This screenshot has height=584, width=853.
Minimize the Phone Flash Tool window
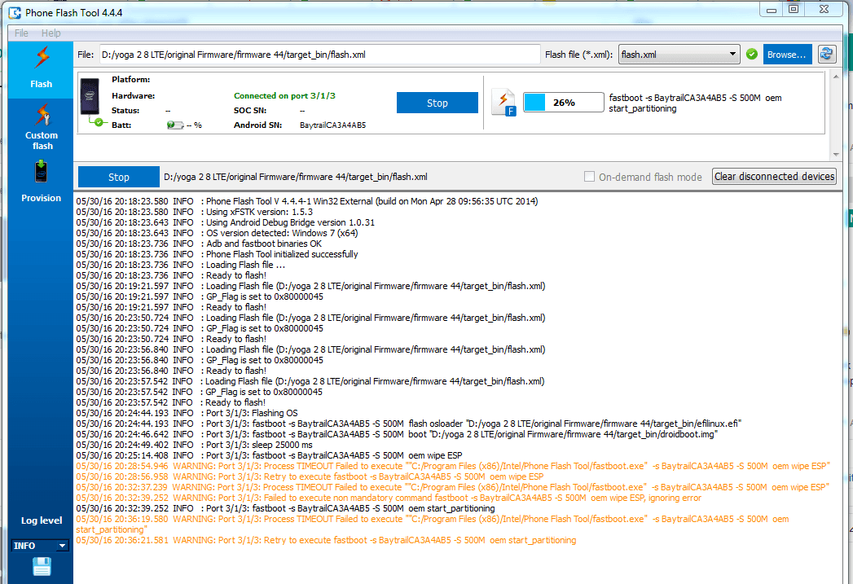click(772, 9)
